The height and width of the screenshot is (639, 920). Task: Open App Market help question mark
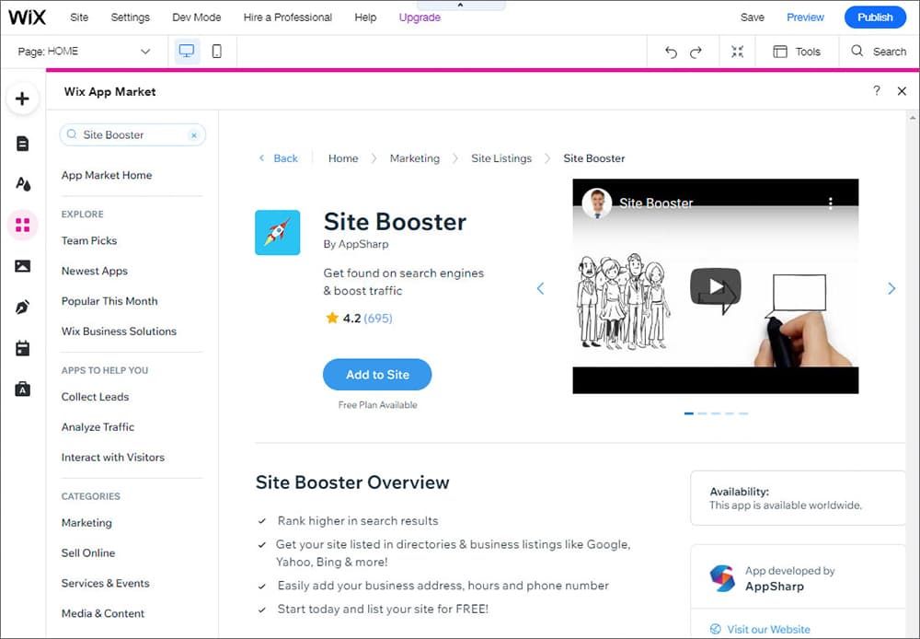coord(877,90)
